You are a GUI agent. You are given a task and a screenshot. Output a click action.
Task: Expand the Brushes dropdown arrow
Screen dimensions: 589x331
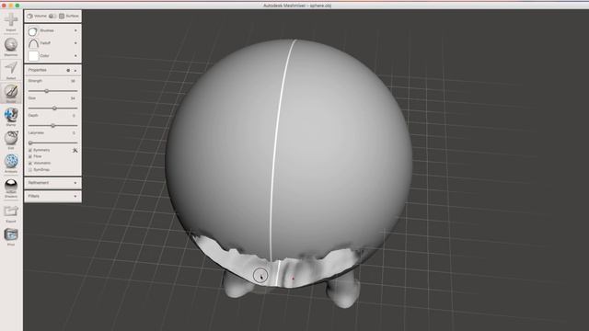[75, 30]
